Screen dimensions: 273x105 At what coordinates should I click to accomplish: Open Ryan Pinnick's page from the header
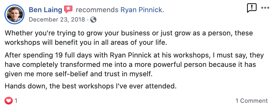click(x=142, y=10)
